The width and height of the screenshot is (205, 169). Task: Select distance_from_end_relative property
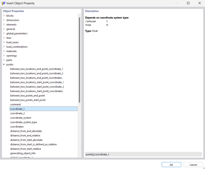25,135
